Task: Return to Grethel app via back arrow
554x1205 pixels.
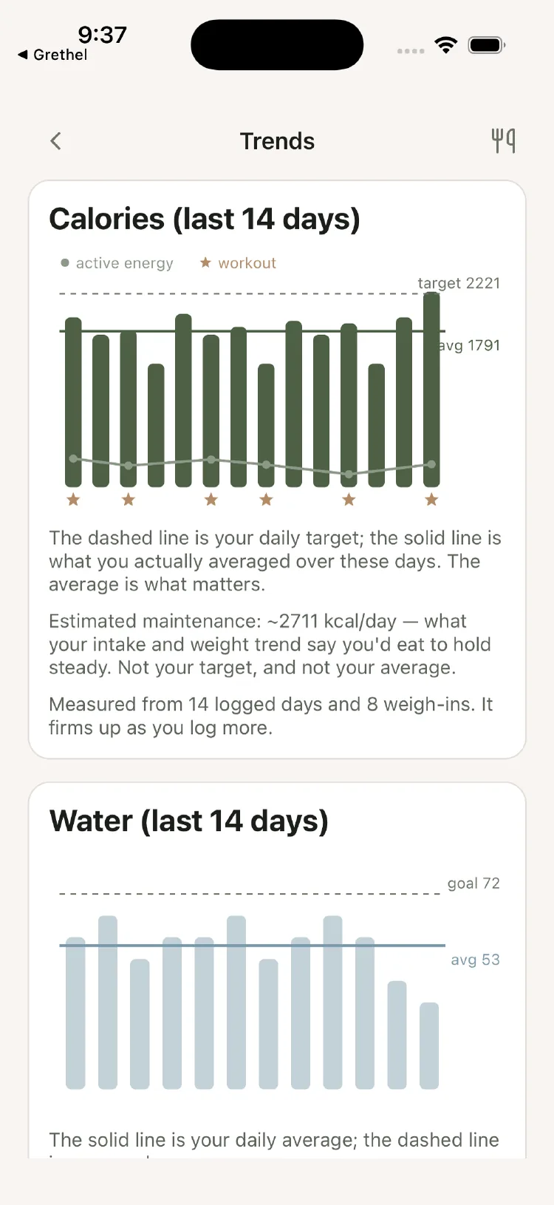Action: click(x=52, y=55)
